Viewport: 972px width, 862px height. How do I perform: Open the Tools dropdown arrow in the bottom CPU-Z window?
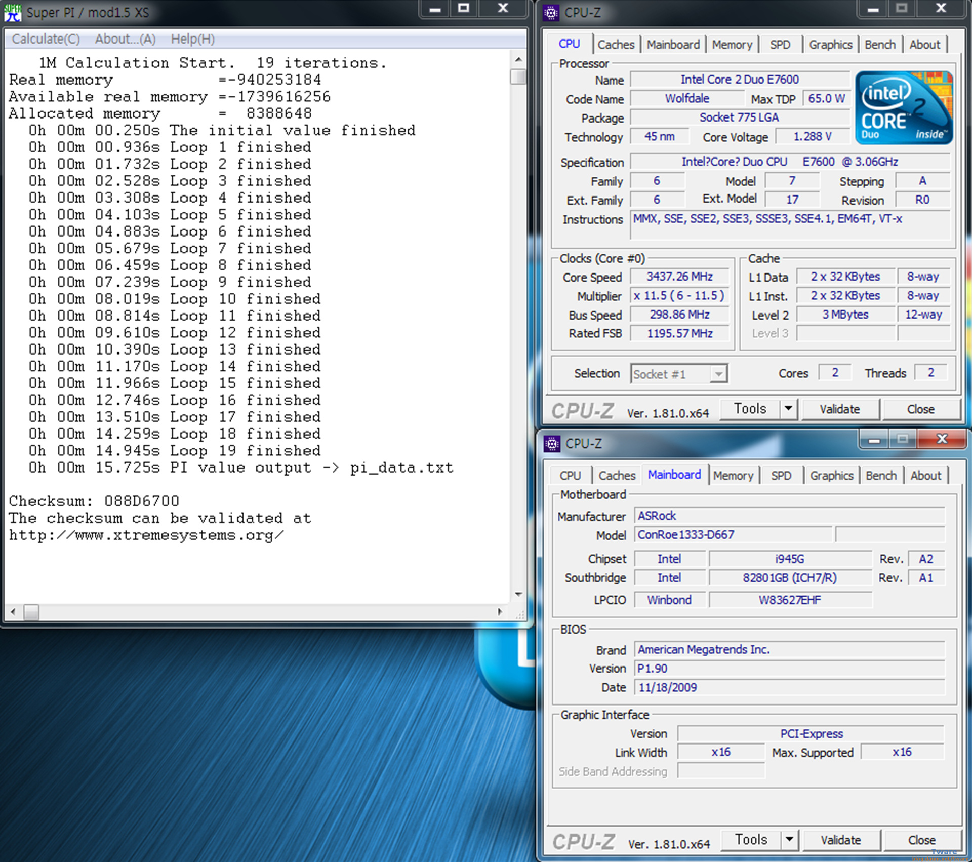[789, 840]
